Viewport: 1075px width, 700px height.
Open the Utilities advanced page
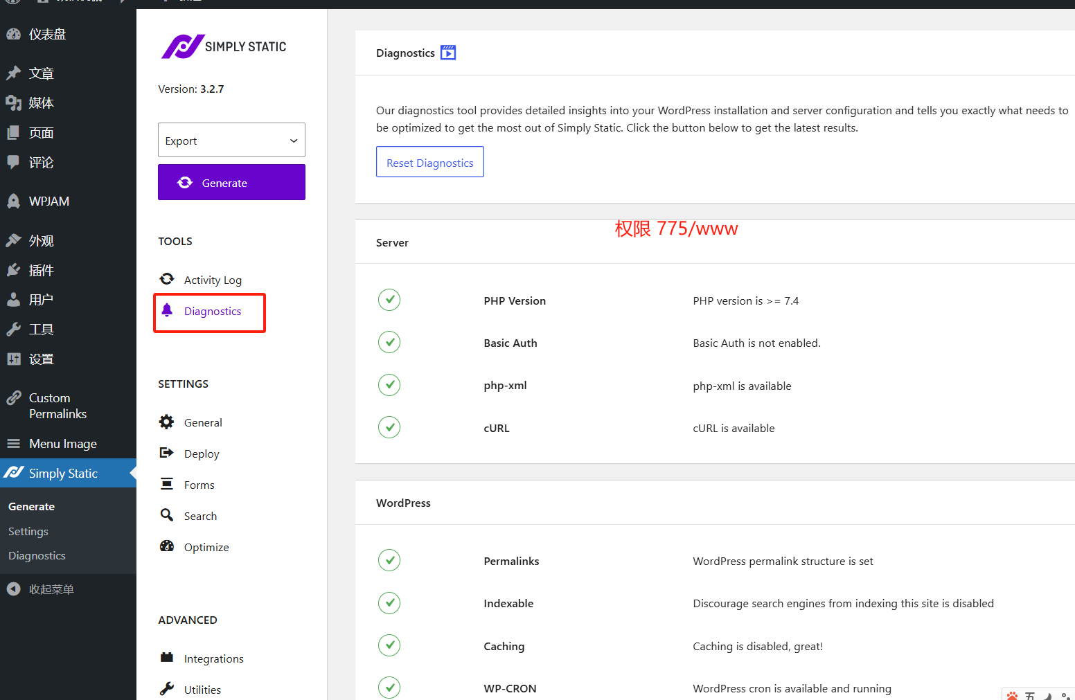point(202,690)
